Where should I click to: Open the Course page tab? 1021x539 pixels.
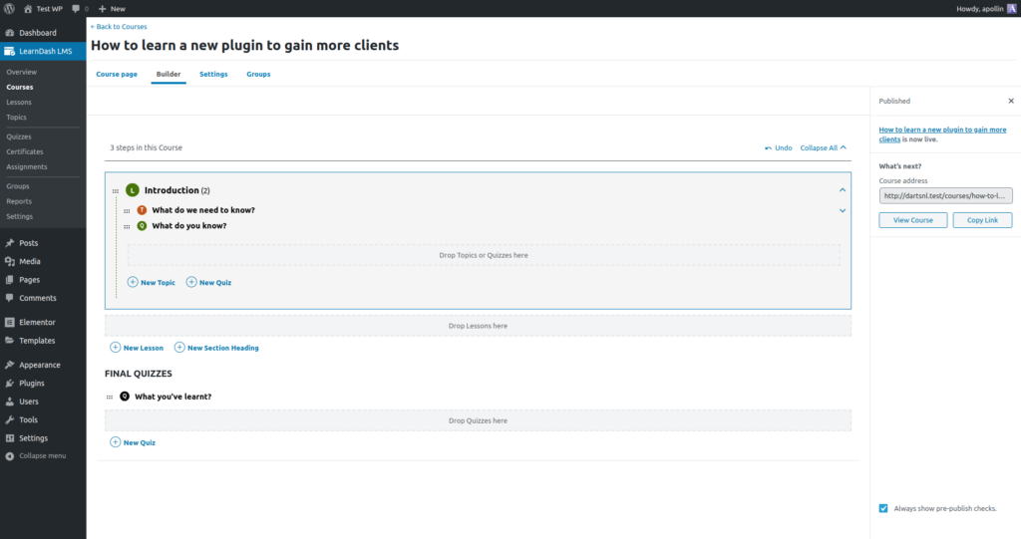pyautogui.click(x=117, y=74)
